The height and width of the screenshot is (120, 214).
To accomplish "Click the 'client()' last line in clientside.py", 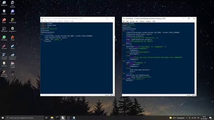I will (48, 41).
